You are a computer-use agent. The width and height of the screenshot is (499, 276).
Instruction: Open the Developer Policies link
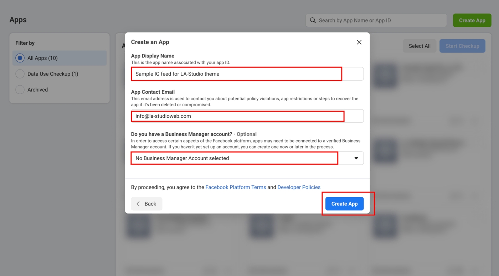pos(299,187)
